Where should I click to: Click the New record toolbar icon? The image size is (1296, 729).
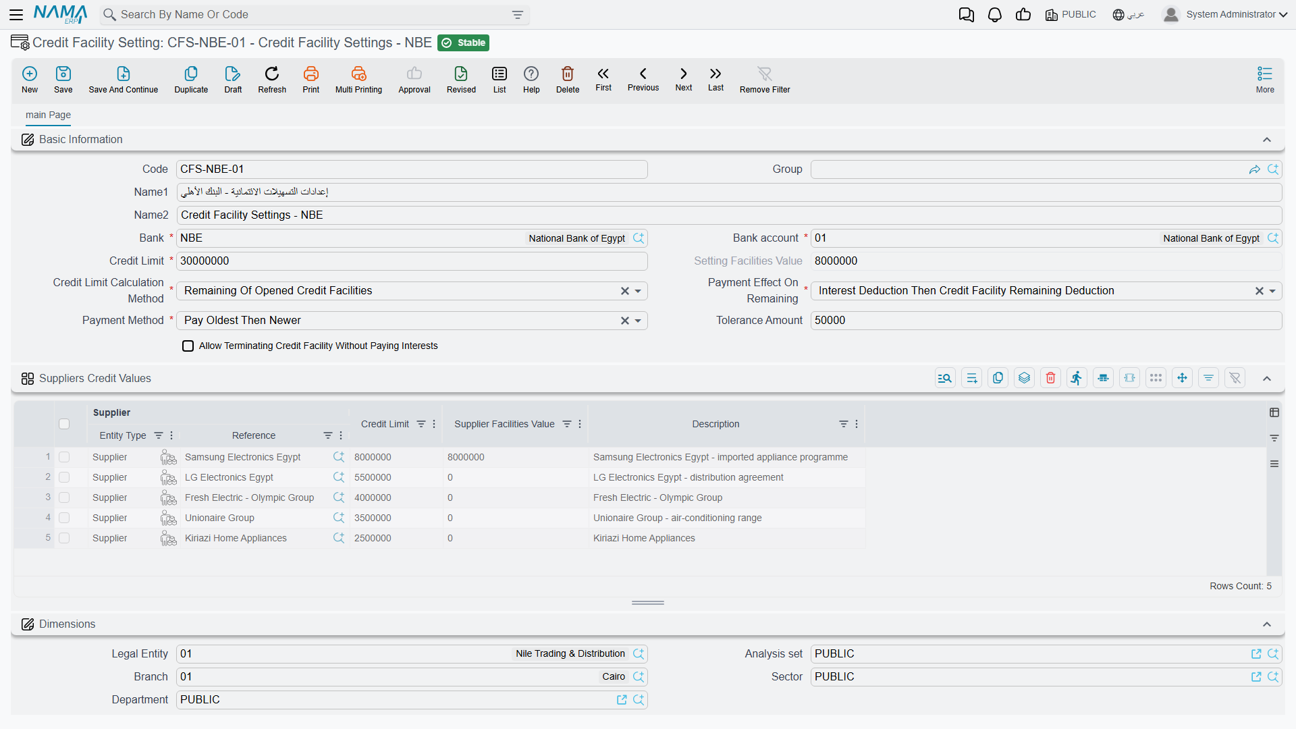[x=30, y=80]
